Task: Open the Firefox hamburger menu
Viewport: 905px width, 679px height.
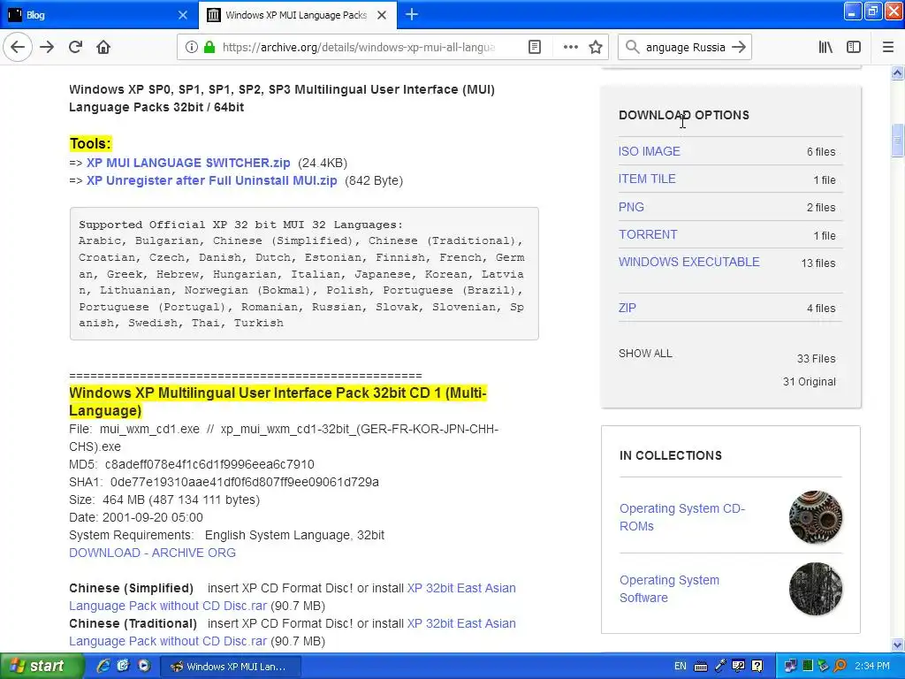Action: coord(887,47)
